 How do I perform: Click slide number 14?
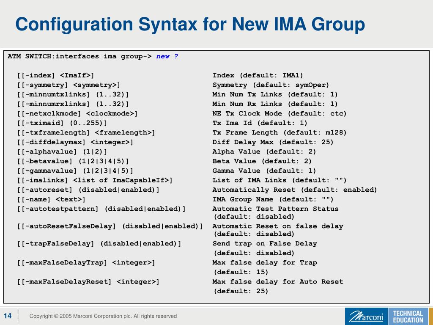point(8,316)
